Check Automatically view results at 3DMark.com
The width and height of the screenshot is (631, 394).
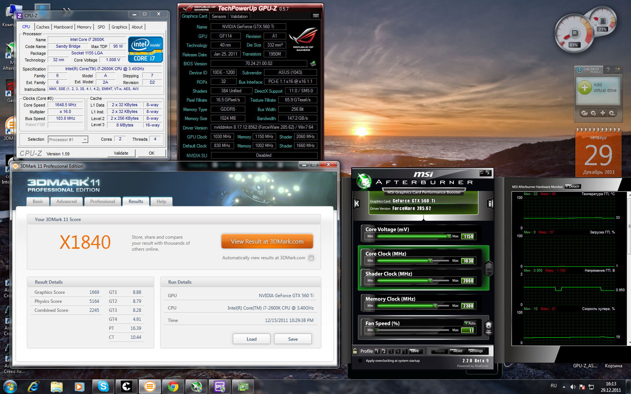tap(311, 258)
